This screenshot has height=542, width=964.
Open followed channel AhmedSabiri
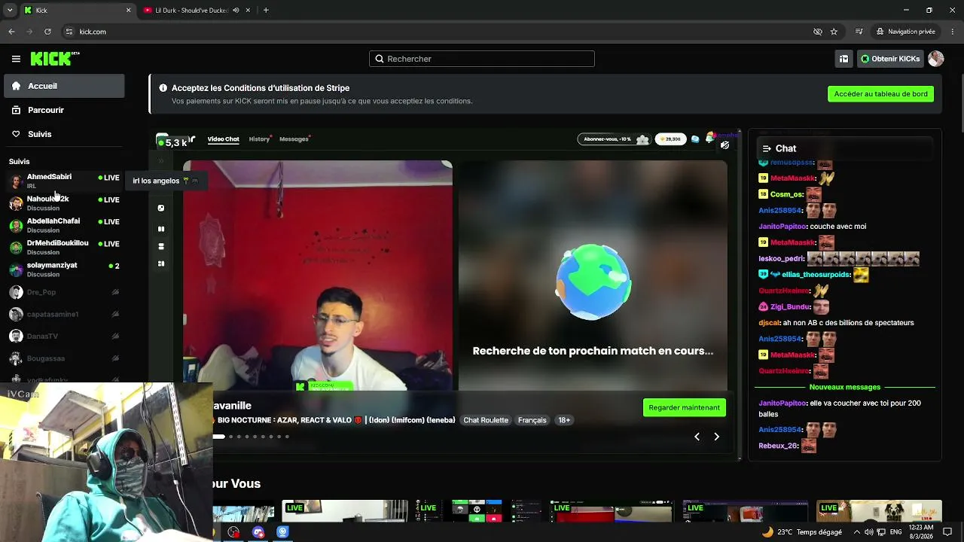[x=64, y=181]
